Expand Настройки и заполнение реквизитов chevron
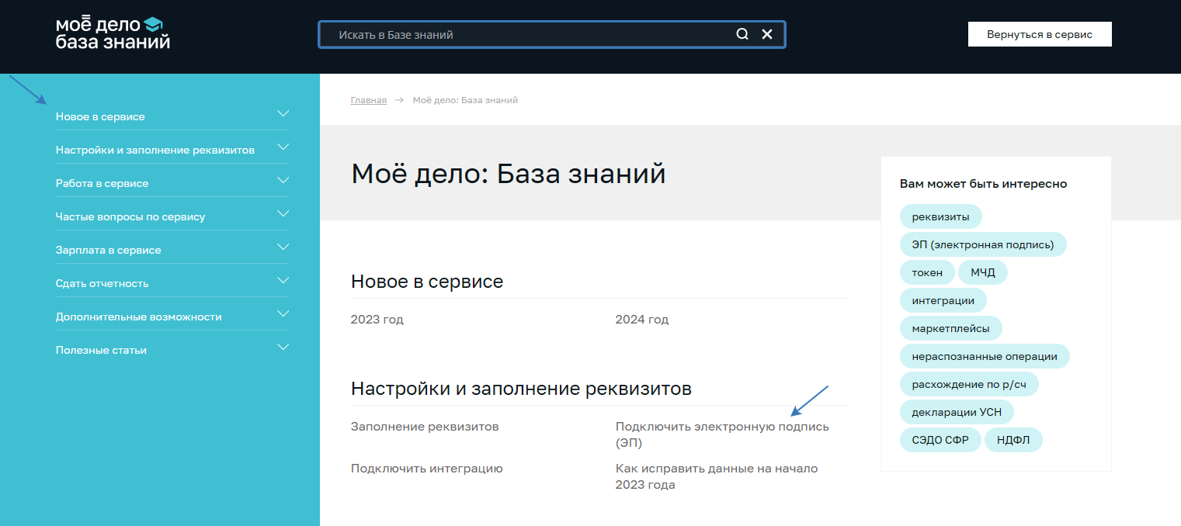 [x=283, y=147]
